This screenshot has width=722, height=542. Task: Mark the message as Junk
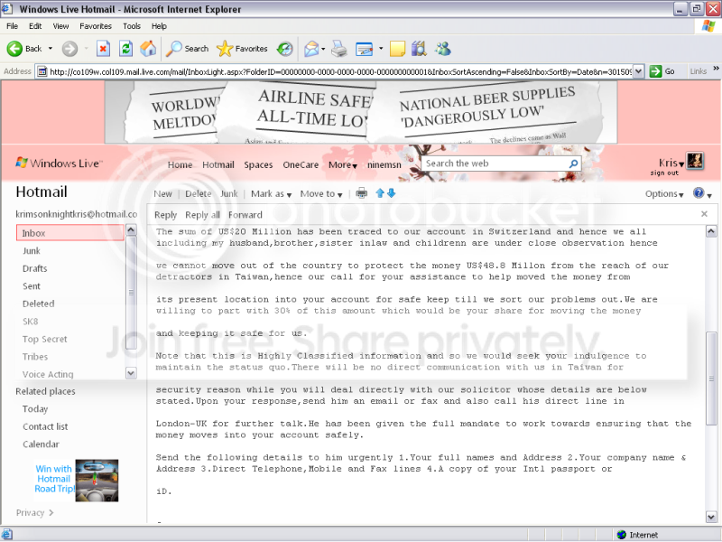tap(229, 194)
